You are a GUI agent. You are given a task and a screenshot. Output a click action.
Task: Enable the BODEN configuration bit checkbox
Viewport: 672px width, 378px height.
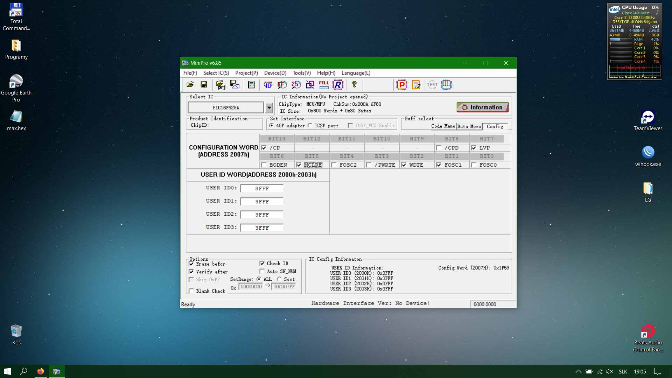point(264,165)
